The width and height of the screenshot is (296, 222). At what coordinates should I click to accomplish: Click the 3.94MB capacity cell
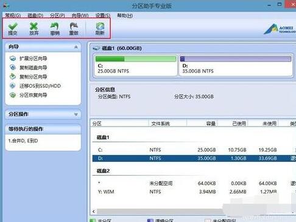coord(207,192)
